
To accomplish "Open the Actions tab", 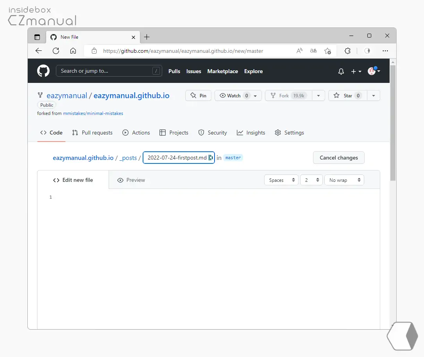I will coord(136,133).
